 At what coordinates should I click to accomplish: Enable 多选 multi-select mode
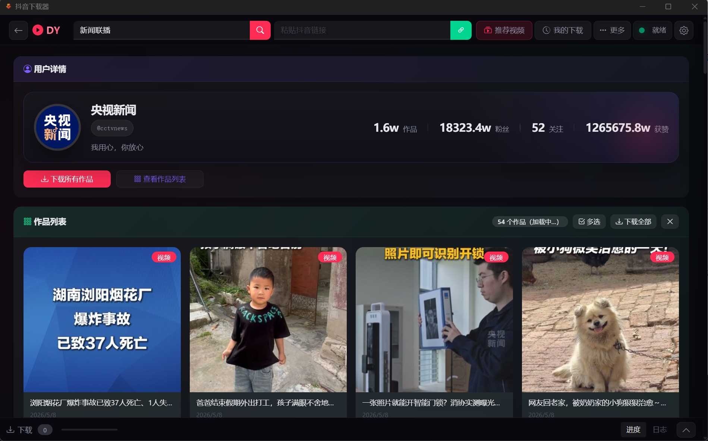pyautogui.click(x=589, y=222)
